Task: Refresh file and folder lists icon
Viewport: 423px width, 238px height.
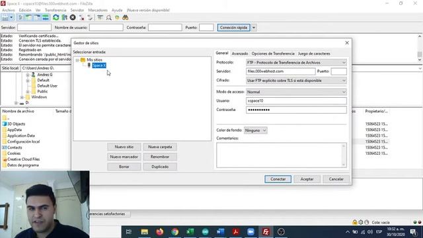Action: 56,18
